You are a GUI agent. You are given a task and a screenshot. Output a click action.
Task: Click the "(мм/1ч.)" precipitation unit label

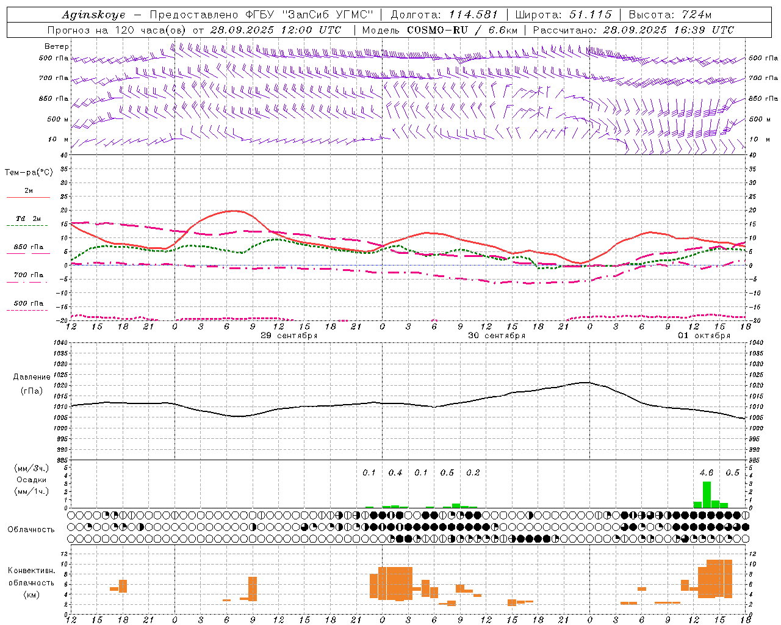pos(31,491)
